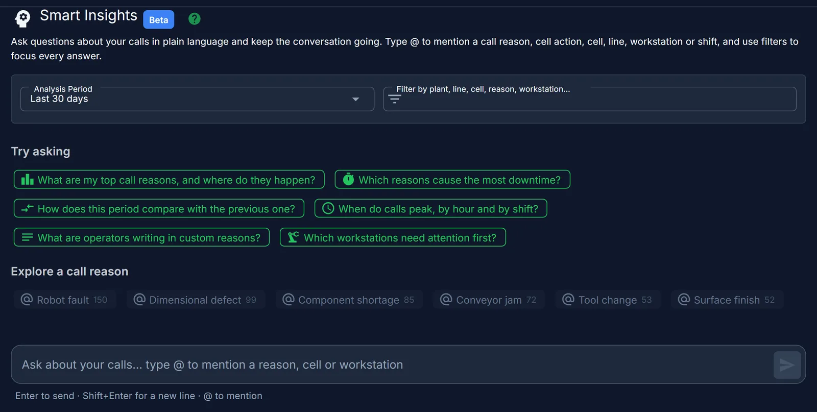The width and height of the screenshot is (817, 412).
Task: Expand the Analysis Period dropdown arrow
Action: (x=356, y=99)
